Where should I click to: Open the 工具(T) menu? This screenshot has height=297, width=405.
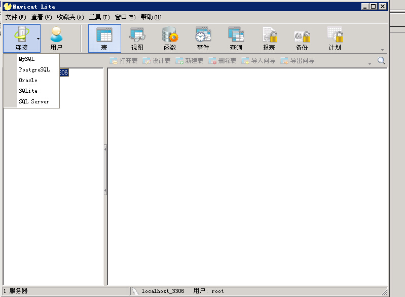click(99, 17)
